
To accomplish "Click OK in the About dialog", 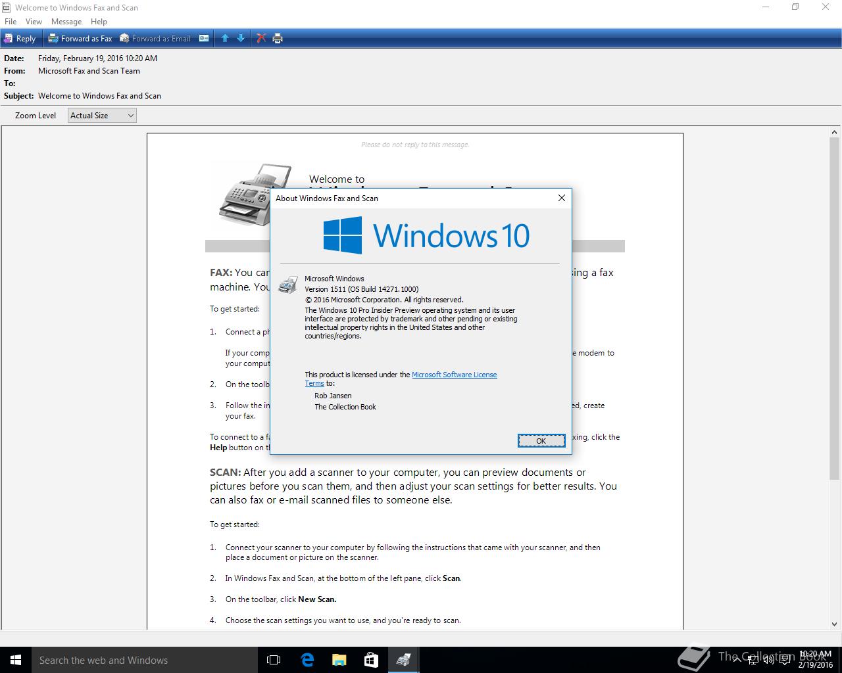I will tap(541, 441).
